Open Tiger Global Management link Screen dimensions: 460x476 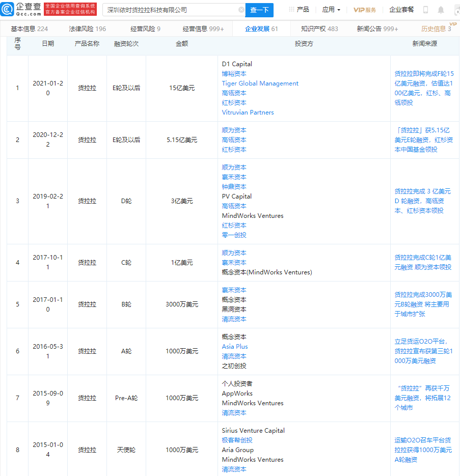(260, 83)
